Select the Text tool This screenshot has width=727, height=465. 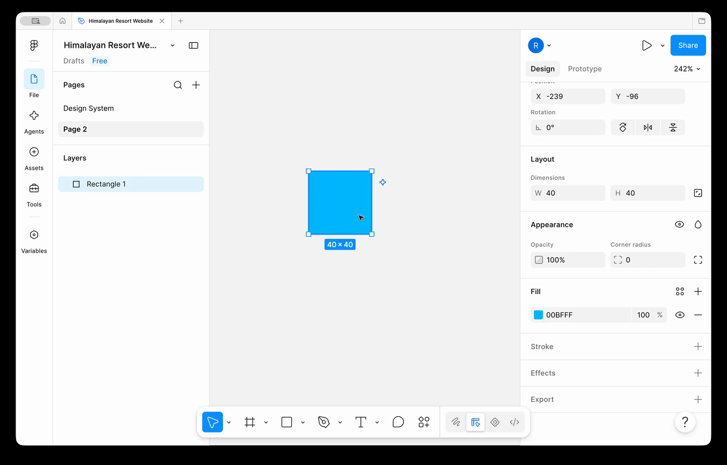tap(361, 422)
